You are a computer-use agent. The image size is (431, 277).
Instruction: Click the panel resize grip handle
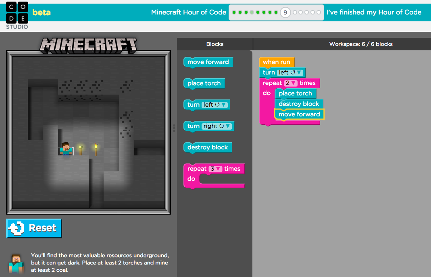pyautogui.click(x=174, y=128)
